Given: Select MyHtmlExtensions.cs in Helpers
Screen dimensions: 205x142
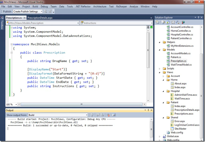Looking at the screenshot, I should 182,46.
